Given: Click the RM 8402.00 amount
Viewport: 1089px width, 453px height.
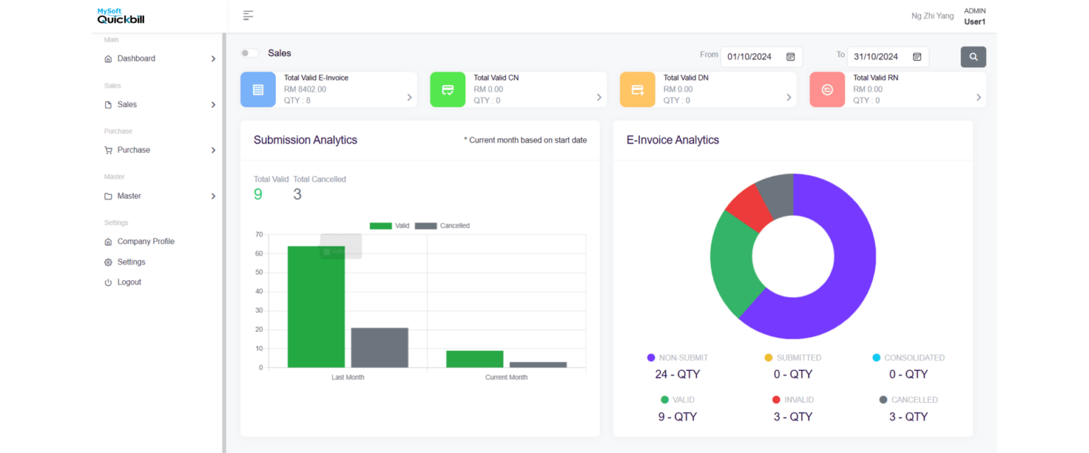Looking at the screenshot, I should (x=305, y=89).
